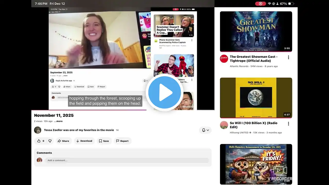Save the video to a playlist
This screenshot has height=185, width=329.
(104, 141)
